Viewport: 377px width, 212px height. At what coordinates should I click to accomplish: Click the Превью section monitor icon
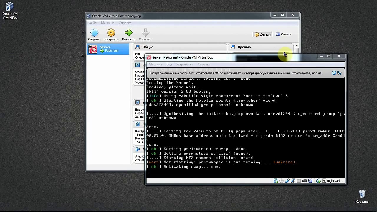pyautogui.click(x=233, y=47)
